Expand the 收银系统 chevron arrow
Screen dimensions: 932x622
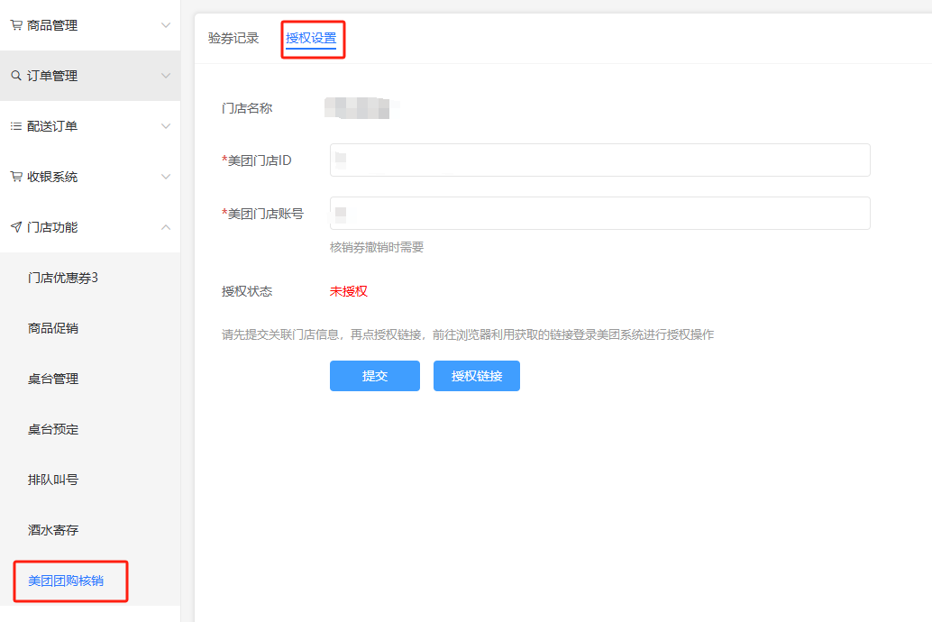[x=165, y=177]
